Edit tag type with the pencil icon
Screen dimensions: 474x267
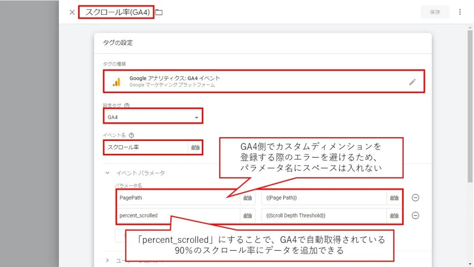412,82
